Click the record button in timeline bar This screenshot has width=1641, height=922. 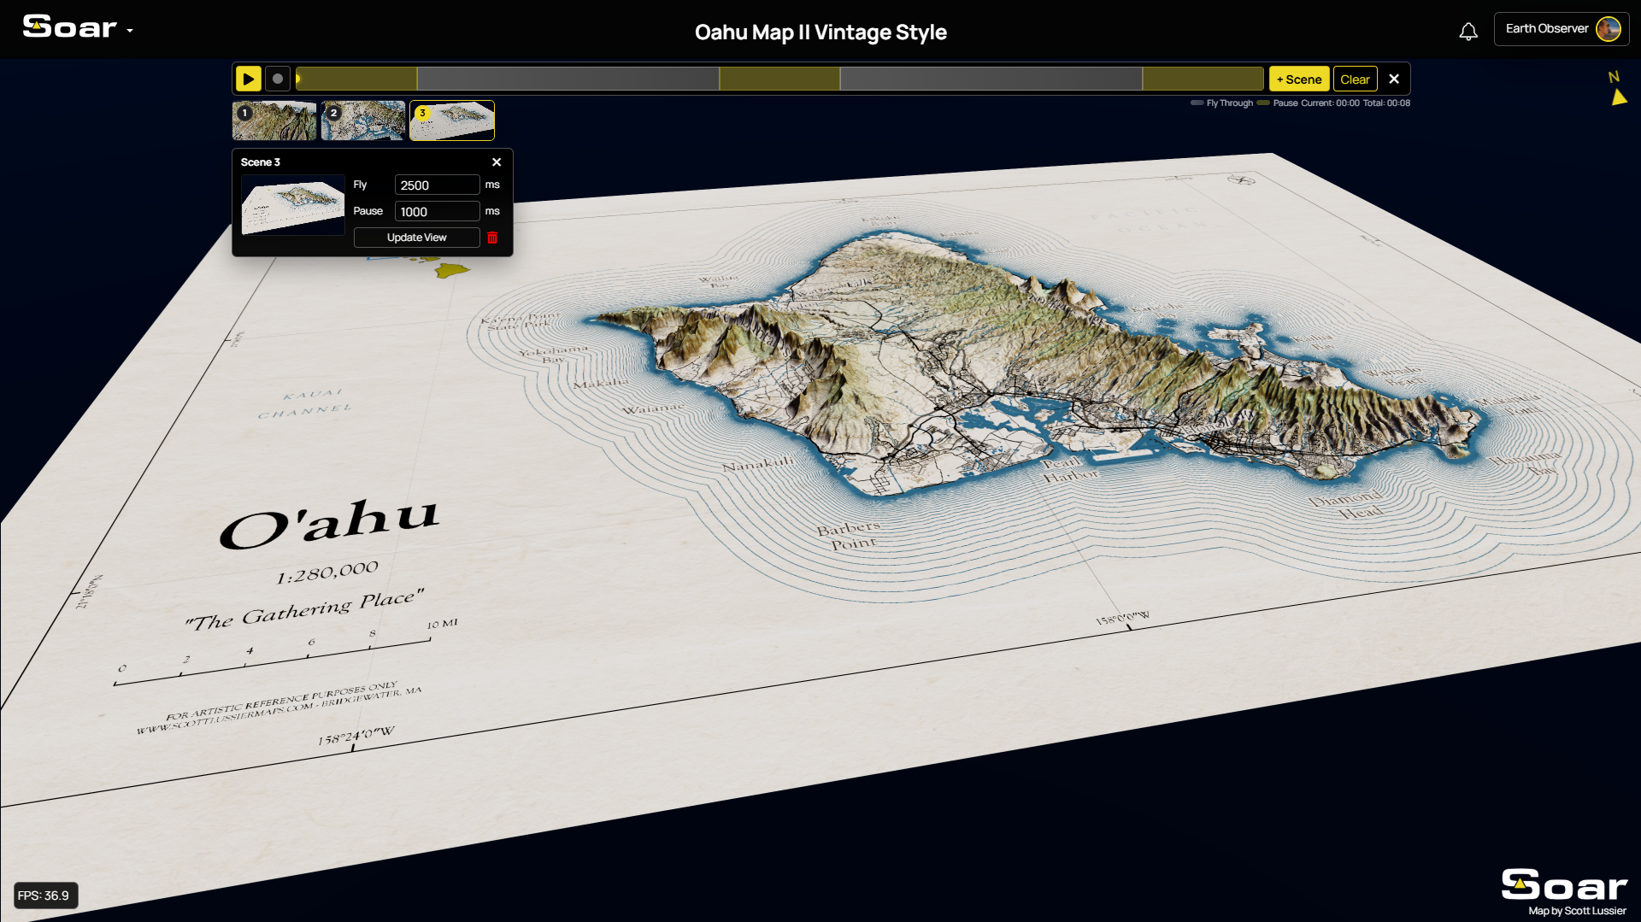pos(278,79)
